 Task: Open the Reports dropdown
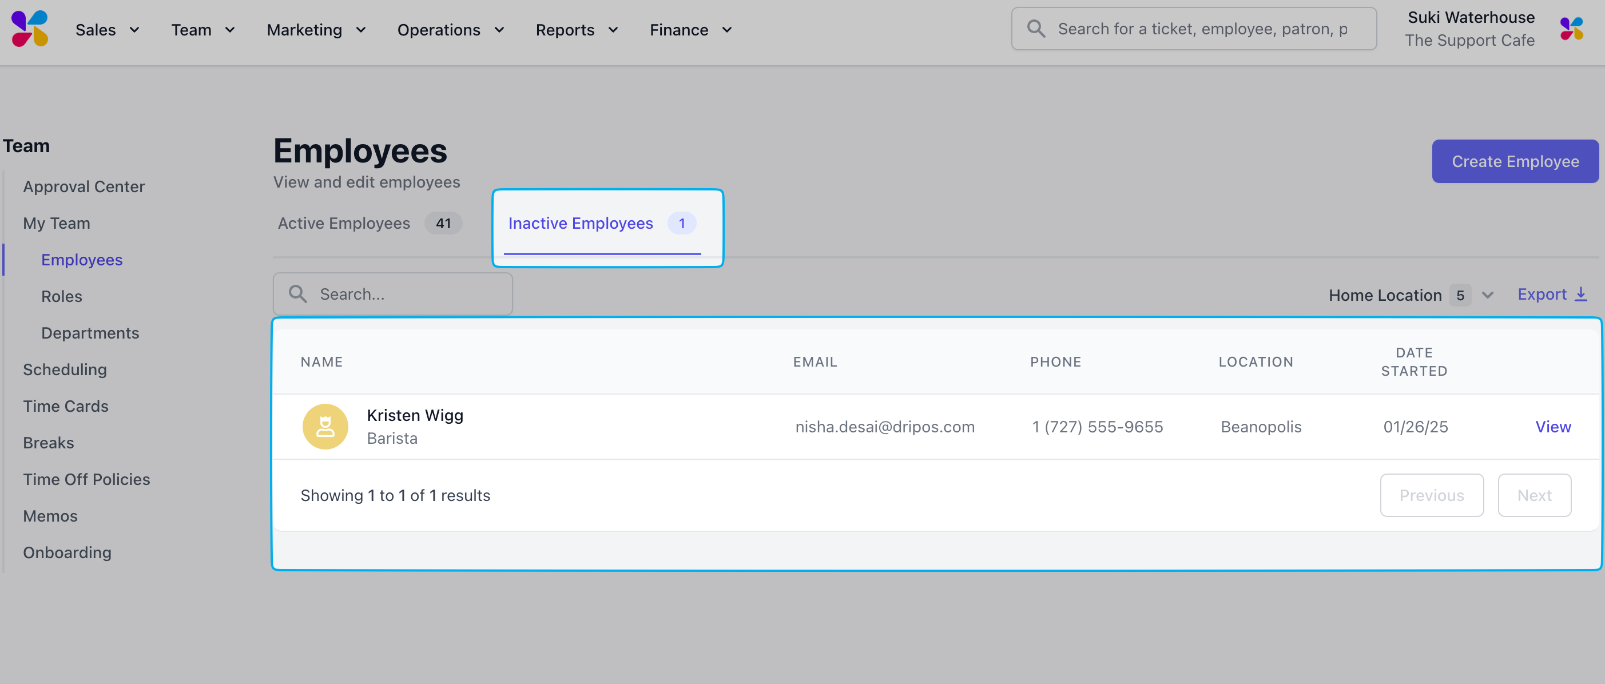577,29
